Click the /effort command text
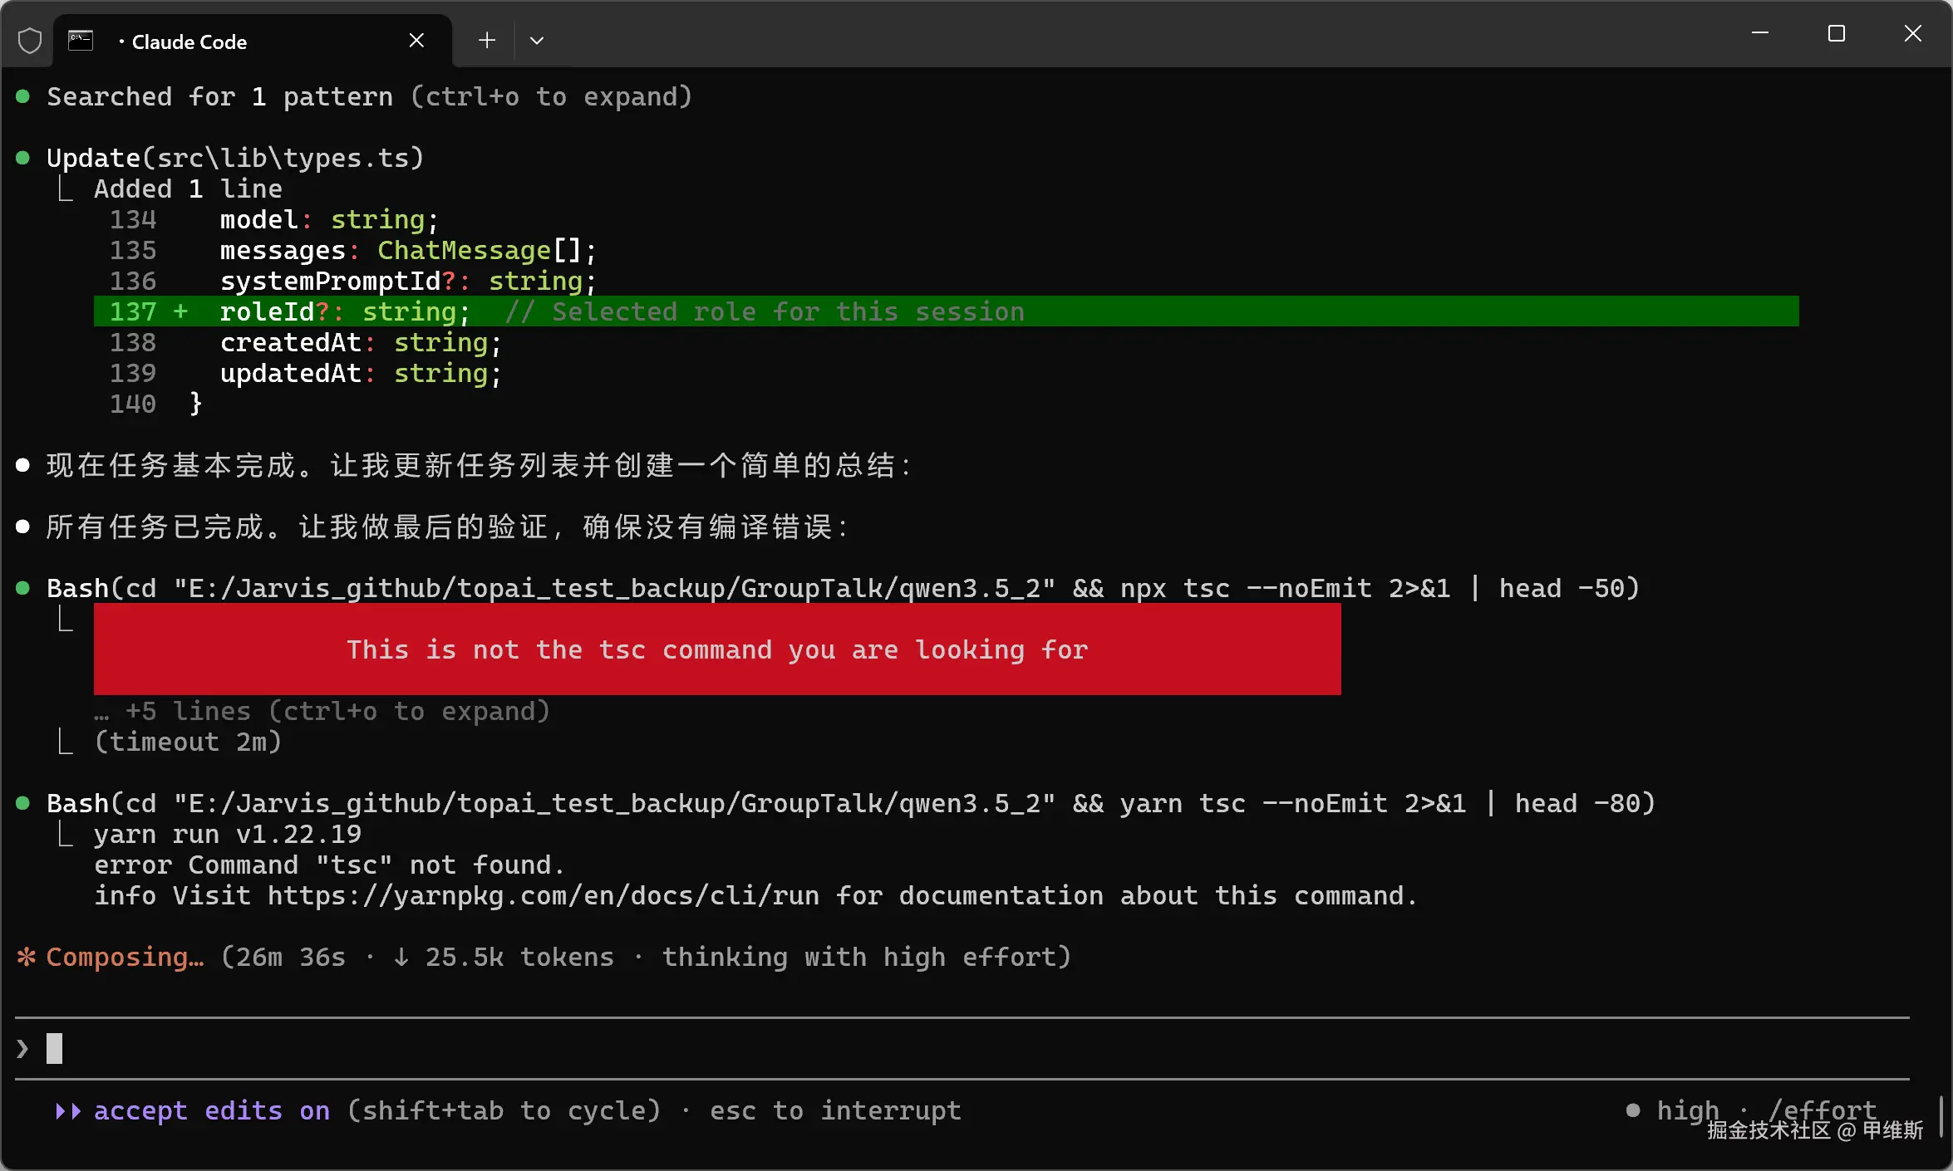 click(x=1822, y=1109)
